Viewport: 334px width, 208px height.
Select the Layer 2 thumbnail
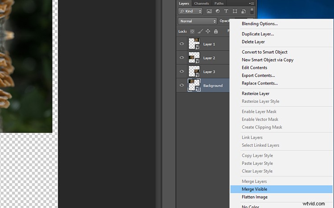(194, 58)
